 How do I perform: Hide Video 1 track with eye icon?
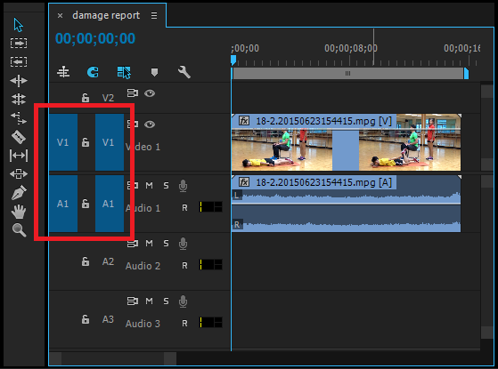tap(150, 124)
